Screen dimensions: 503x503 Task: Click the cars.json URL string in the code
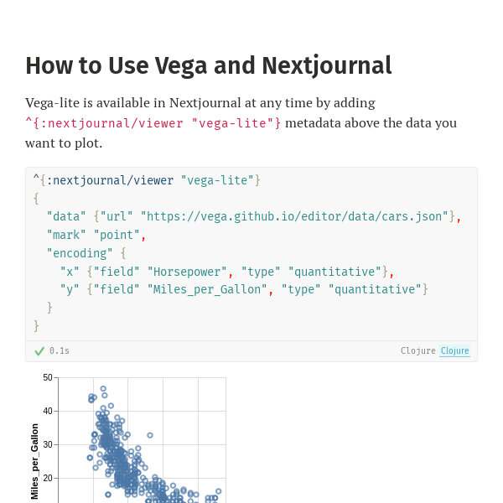point(294,216)
